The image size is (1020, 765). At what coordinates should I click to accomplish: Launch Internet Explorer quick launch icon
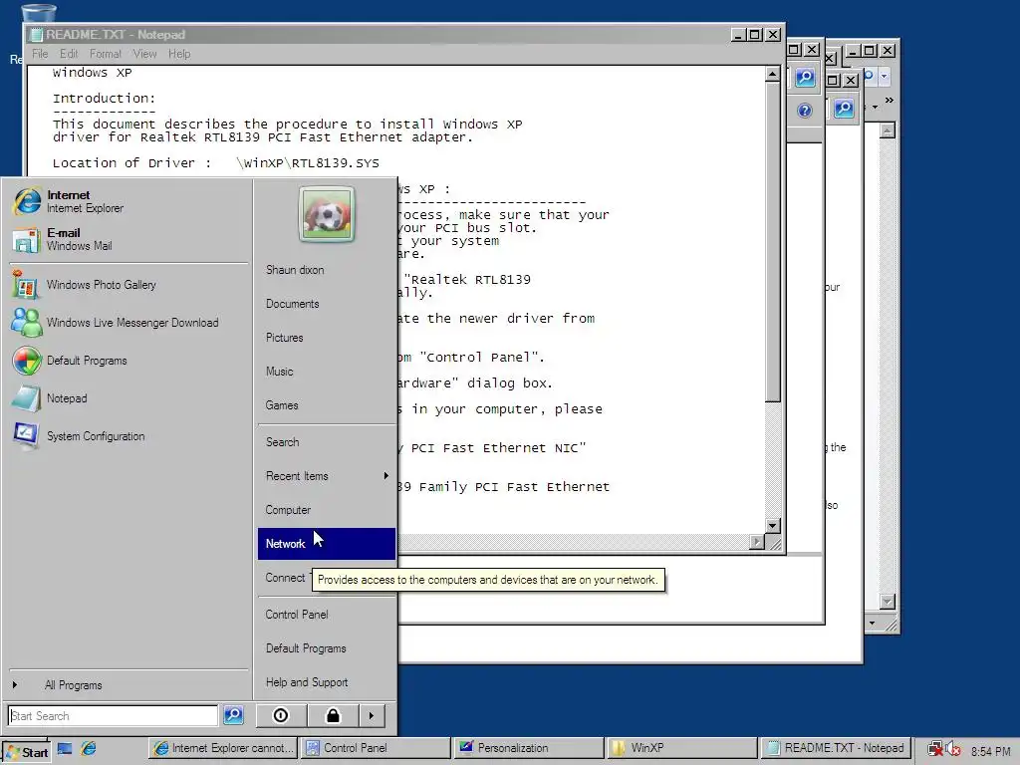89,749
